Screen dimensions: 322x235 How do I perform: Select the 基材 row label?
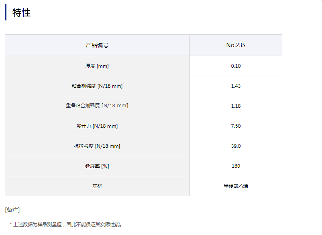97,186
